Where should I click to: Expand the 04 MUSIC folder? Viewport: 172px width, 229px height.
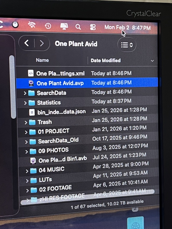[x=27, y=171]
